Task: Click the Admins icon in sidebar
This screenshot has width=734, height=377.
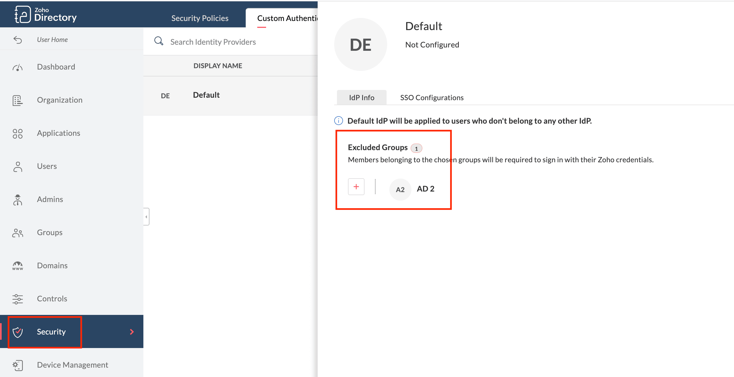Action: point(17,200)
